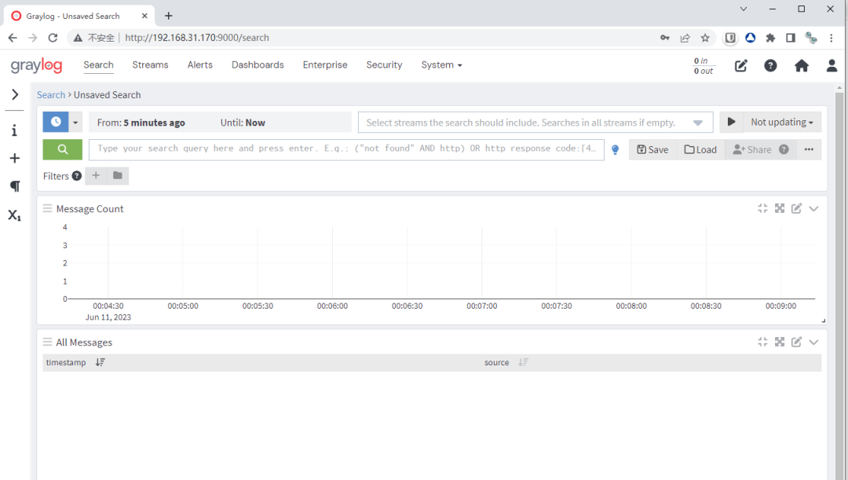The image size is (848, 480).
Task: Click the Message Count widget resize handle
Action: [823, 321]
